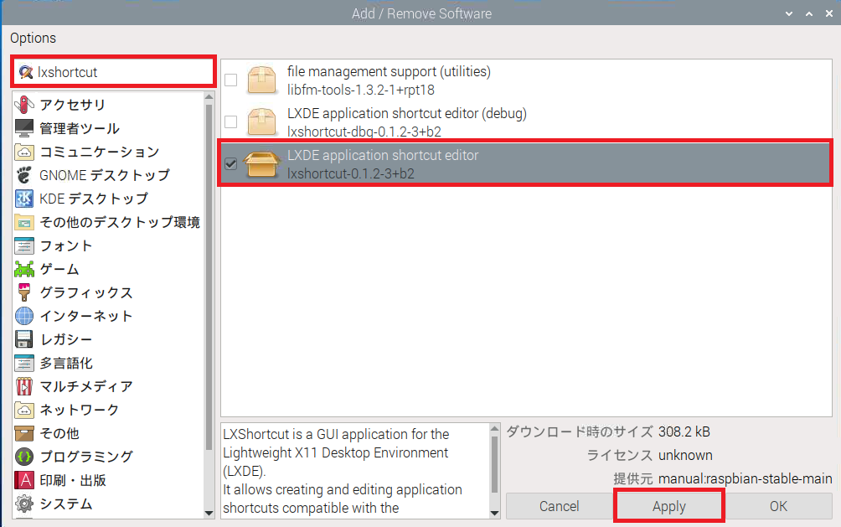
Task: Click 'lxshortcut-0.1.2-3+b2' package name text
Action: 351,174
